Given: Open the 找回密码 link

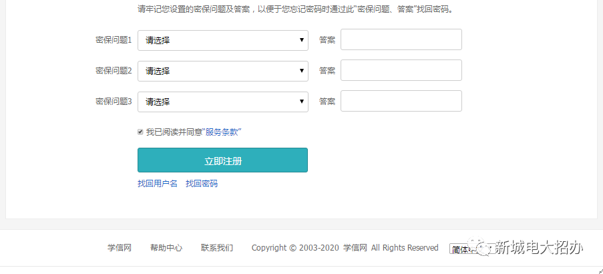Looking at the screenshot, I should 202,184.
